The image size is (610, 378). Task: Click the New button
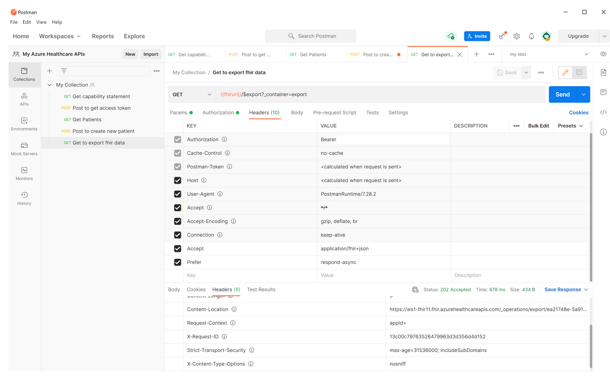coord(130,54)
